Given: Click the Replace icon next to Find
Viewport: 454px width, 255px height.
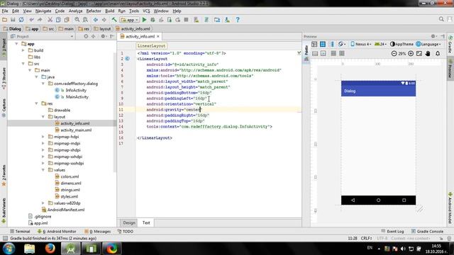Looking at the screenshot, I should tap(85, 20).
